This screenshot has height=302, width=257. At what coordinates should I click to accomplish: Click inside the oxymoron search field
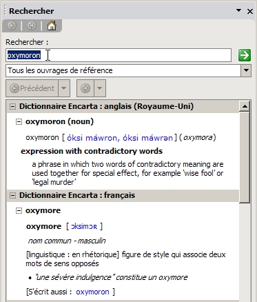pos(119,55)
